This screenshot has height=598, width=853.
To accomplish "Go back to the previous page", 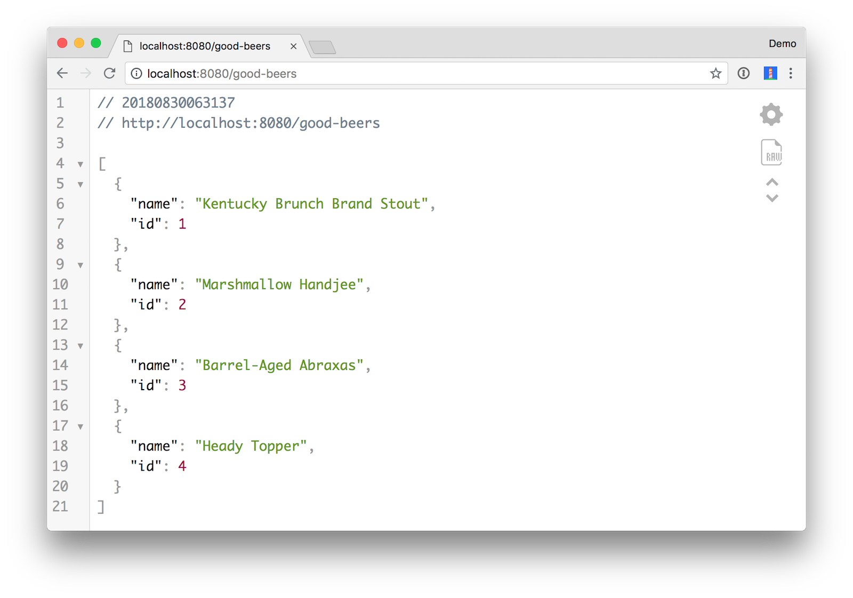I will point(62,74).
